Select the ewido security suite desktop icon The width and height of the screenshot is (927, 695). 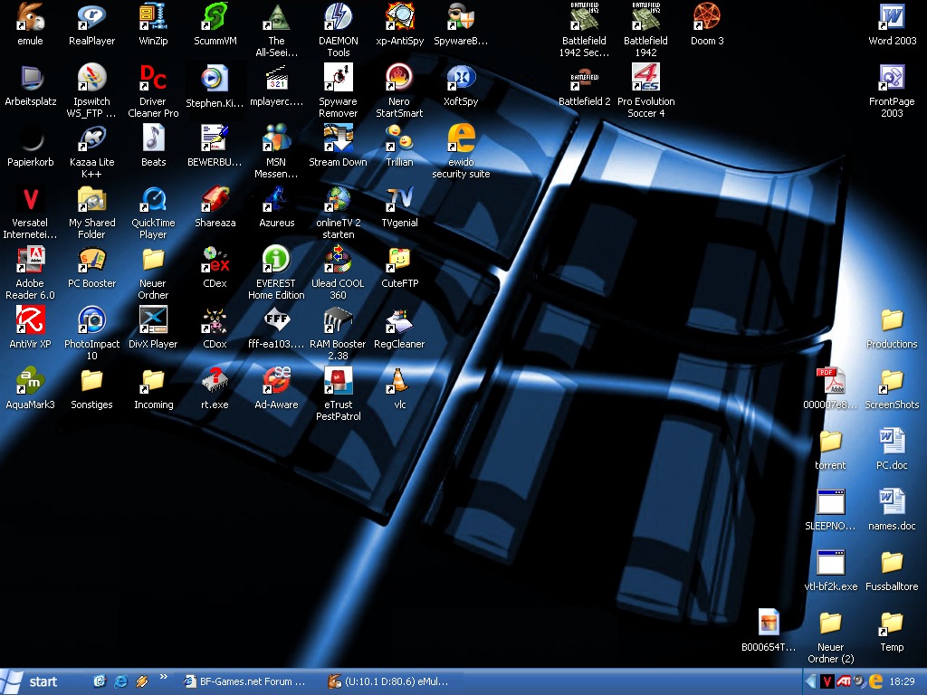(461, 151)
